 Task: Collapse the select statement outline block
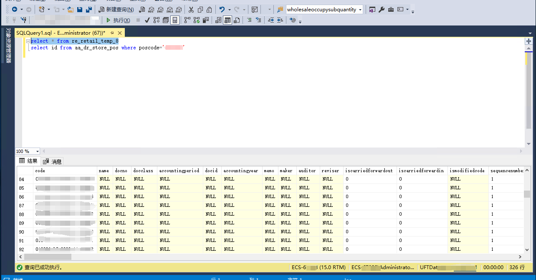click(28, 41)
